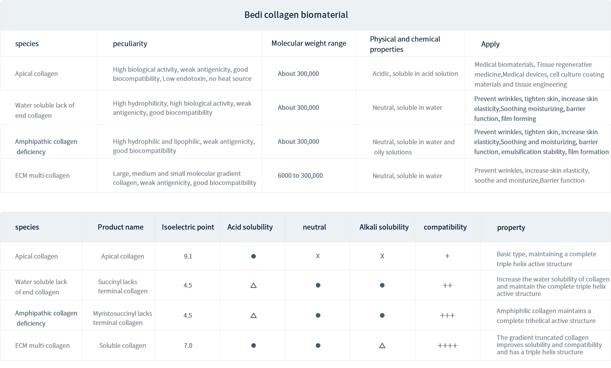
Task: Click the Molecular weight range header
Action: [x=309, y=43]
